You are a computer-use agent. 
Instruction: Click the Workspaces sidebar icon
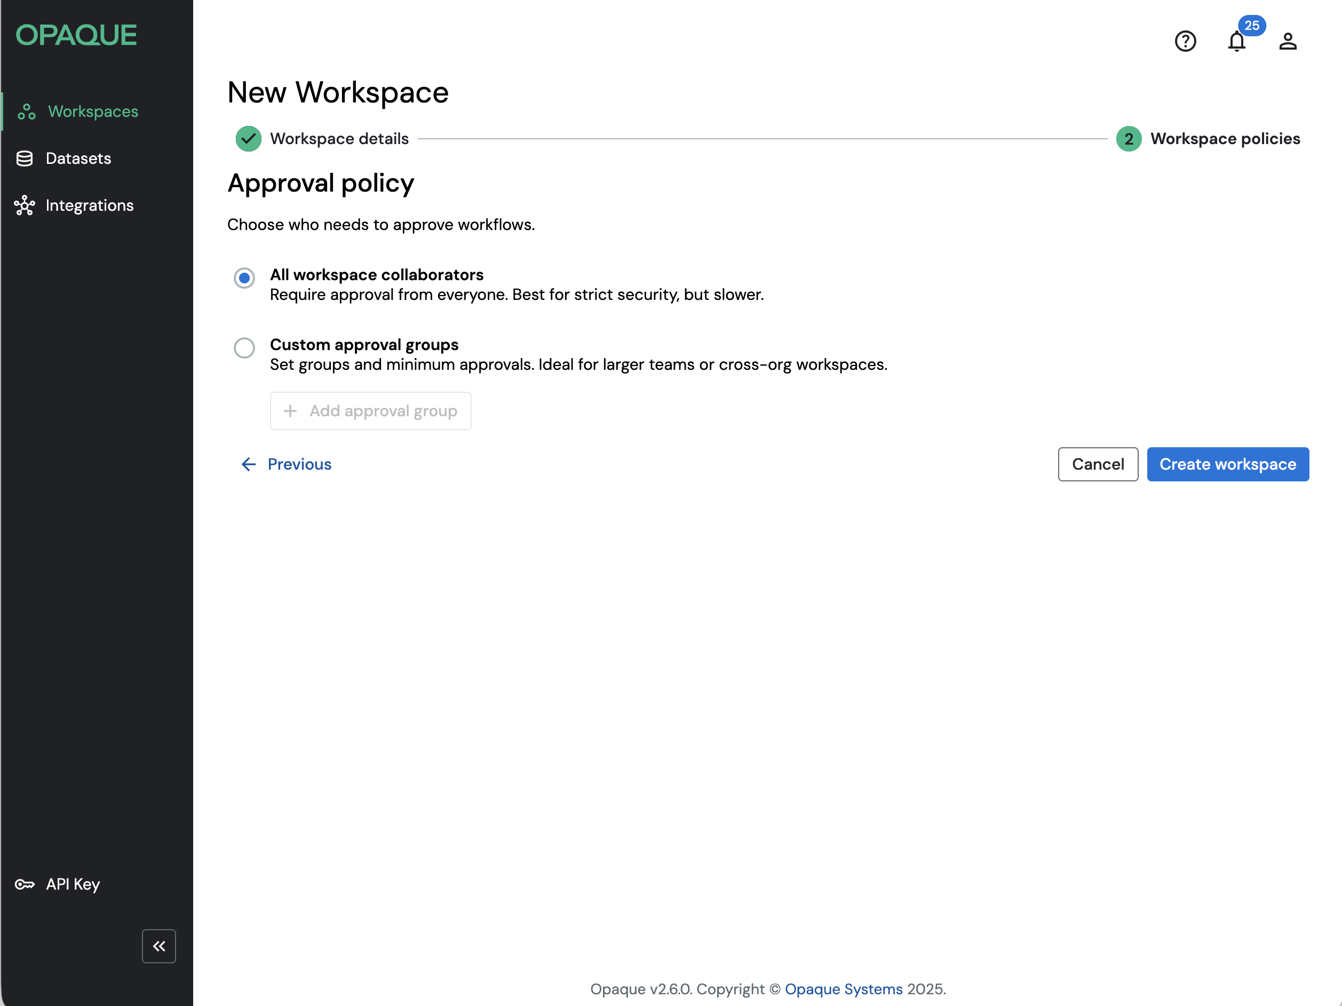pyautogui.click(x=26, y=112)
